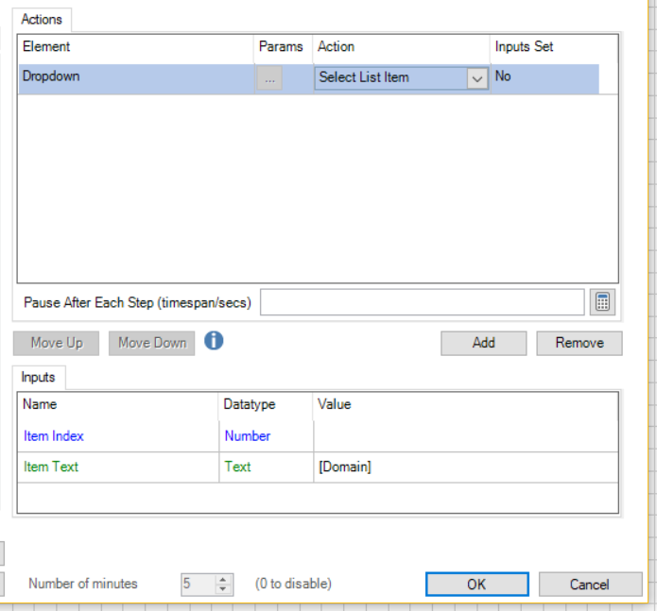This screenshot has height=611, width=657.
Task: Click the Number datatype cell
Action: click(266, 436)
